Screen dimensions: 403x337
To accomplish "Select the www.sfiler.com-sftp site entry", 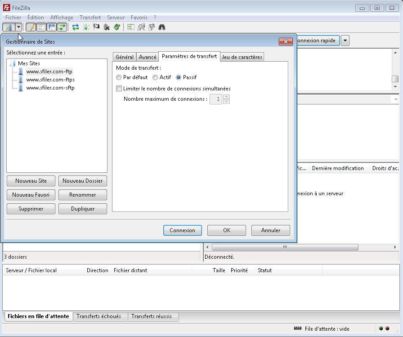I will click(50, 88).
